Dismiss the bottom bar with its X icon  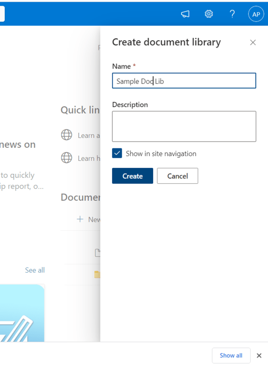(x=259, y=356)
